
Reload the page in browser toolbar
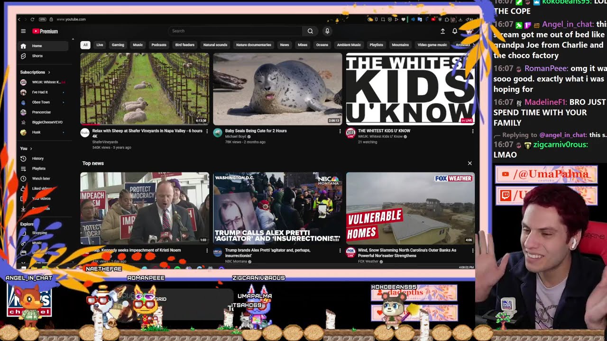[32, 19]
